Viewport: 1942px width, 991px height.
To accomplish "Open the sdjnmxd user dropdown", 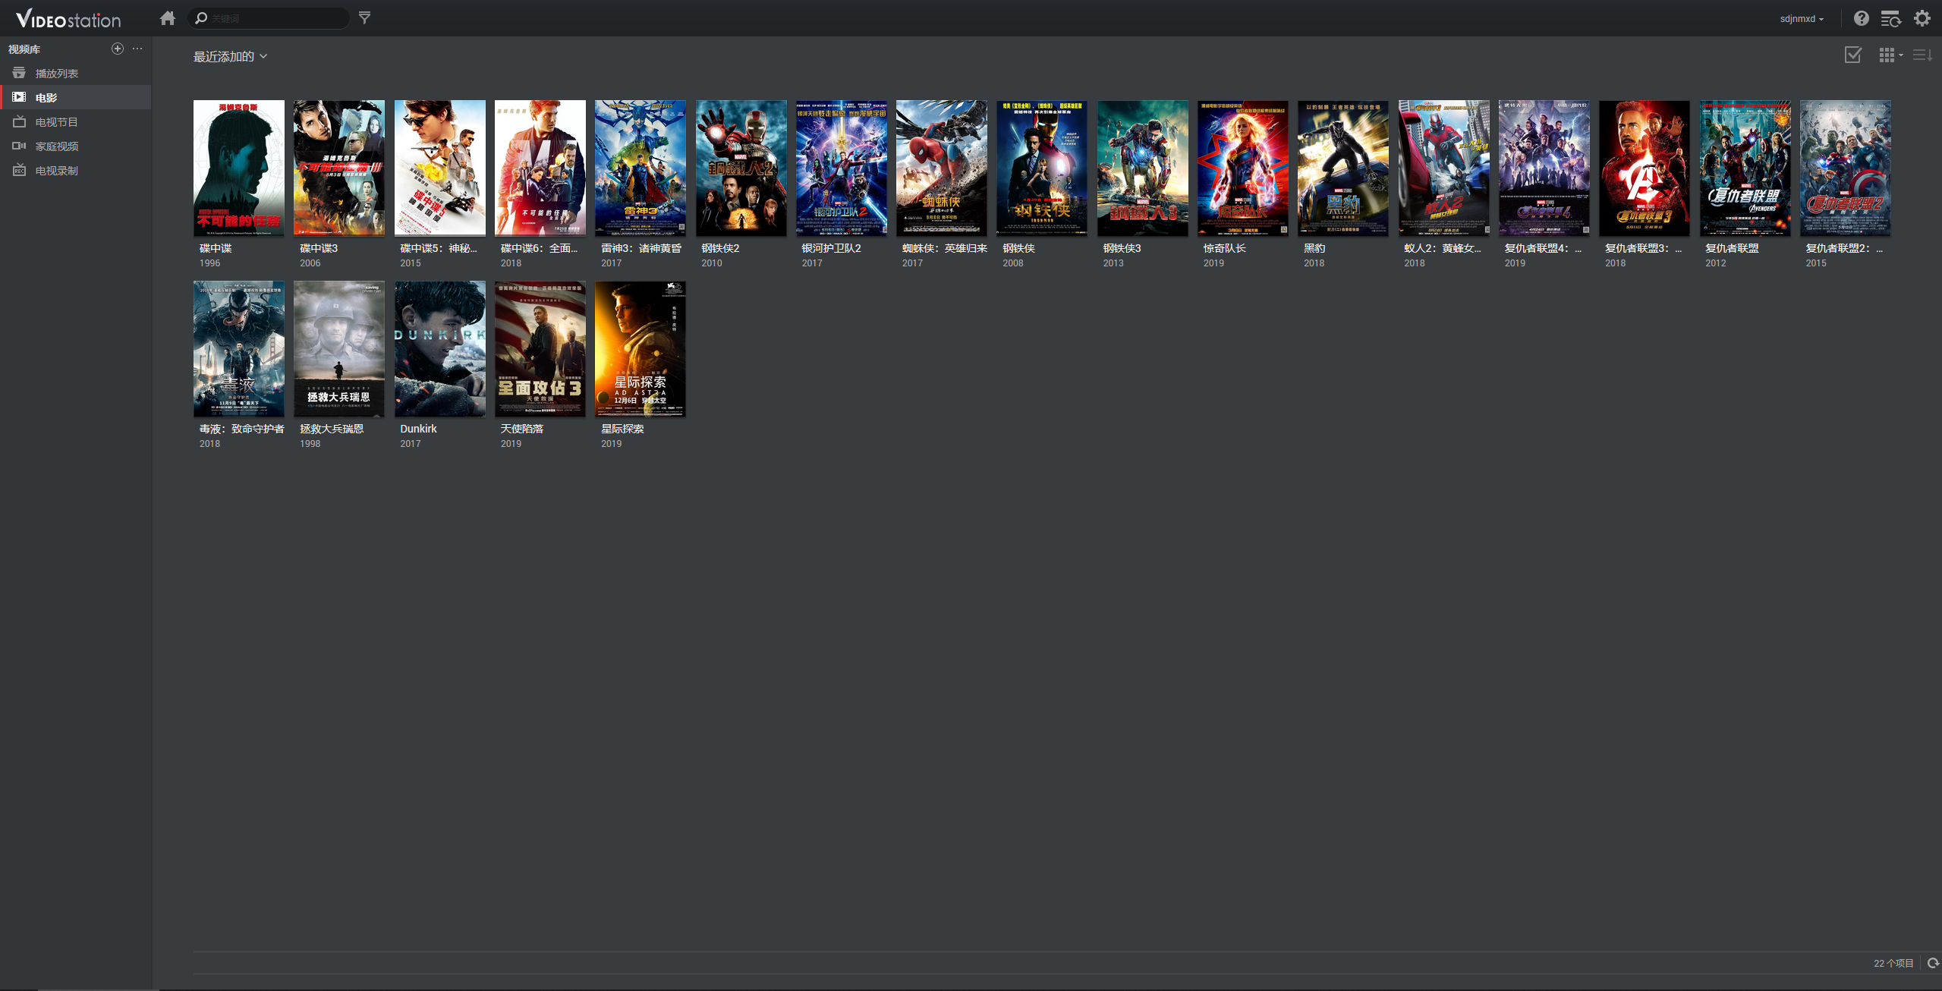I will (1802, 19).
